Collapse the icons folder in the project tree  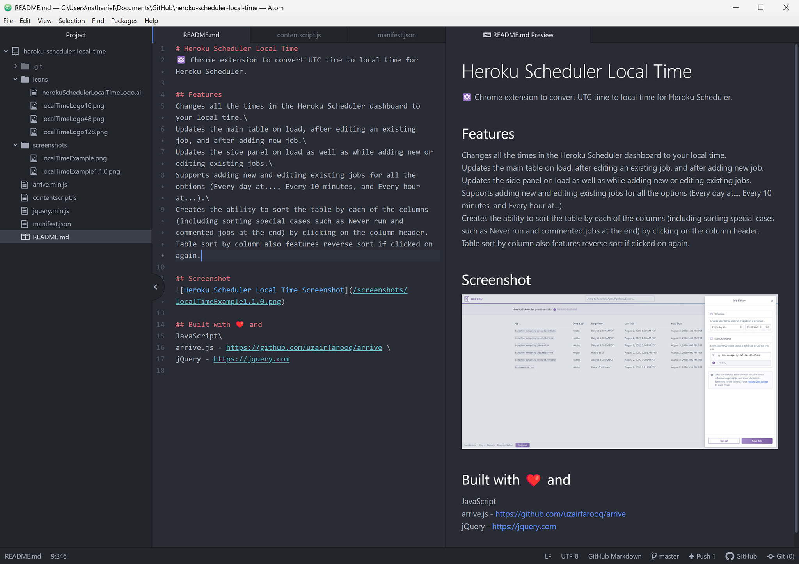pyautogui.click(x=15, y=79)
